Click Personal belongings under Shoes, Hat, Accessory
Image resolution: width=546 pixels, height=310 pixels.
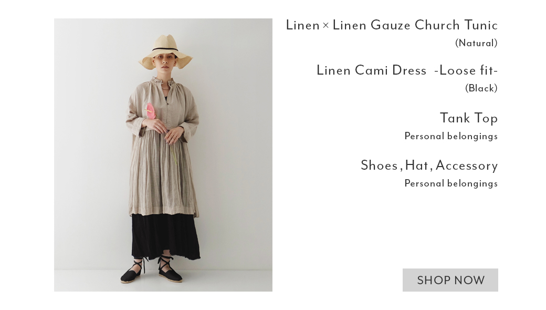pyautogui.click(x=451, y=183)
